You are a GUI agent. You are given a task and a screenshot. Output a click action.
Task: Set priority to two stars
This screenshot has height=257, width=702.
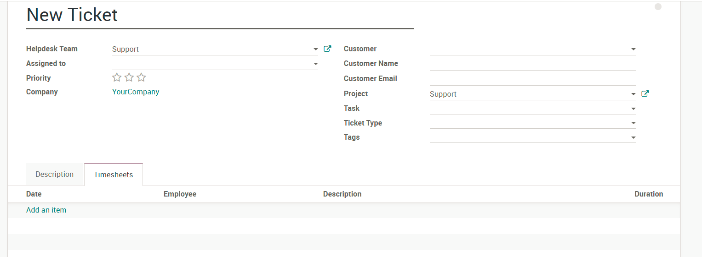(x=129, y=77)
